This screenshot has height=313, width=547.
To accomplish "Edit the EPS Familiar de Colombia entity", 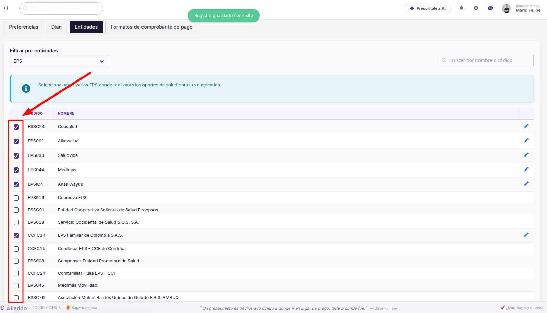I will [526, 235].
